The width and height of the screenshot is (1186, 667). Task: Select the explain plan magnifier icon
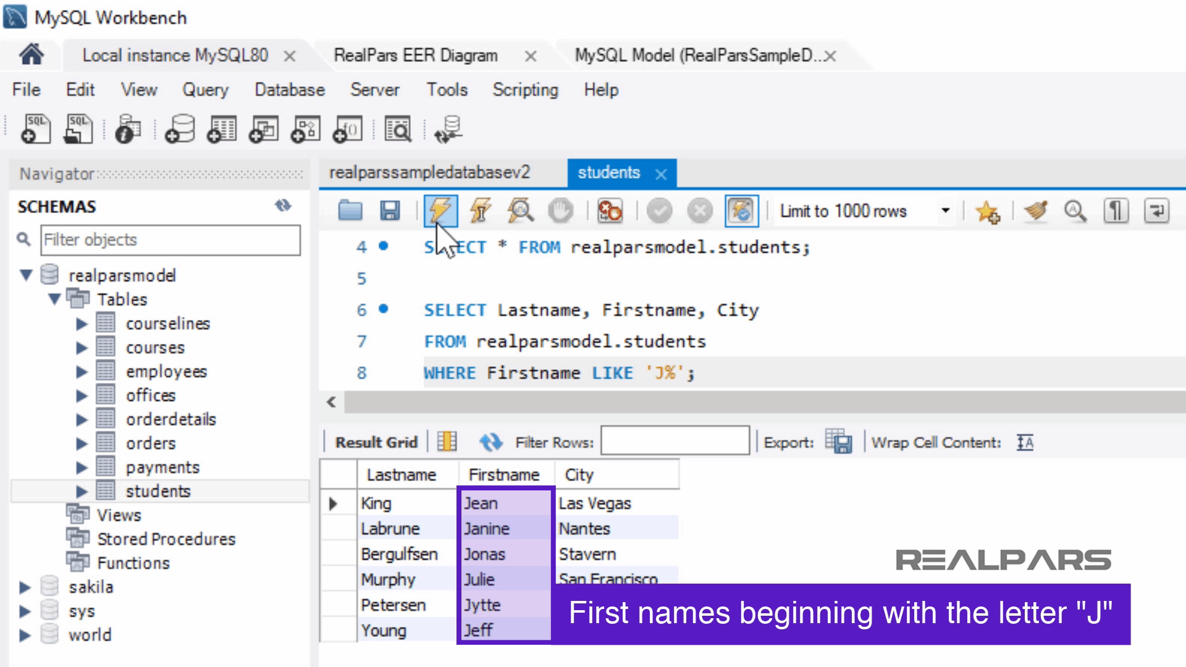coord(520,210)
